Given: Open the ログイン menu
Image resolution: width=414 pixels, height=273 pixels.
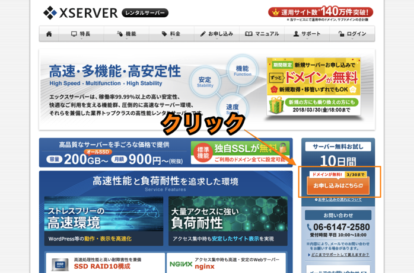Looking at the screenshot, I should click(352, 34).
